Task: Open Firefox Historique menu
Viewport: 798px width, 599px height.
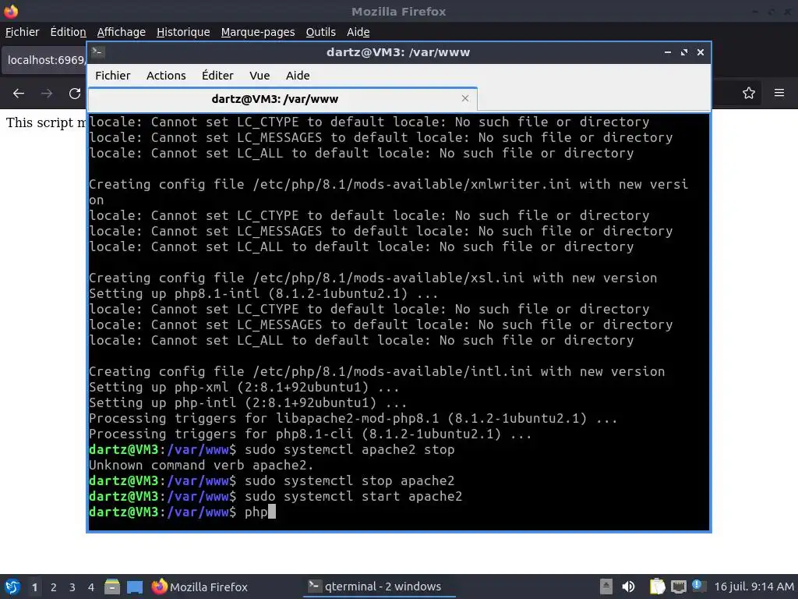Action: [183, 32]
